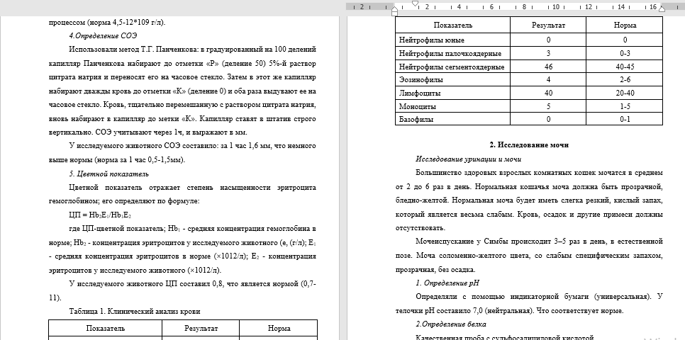Click the subheading 'Исследование уринации и мочи'
Viewport: 685px width, 340px height.
coord(468,159)
